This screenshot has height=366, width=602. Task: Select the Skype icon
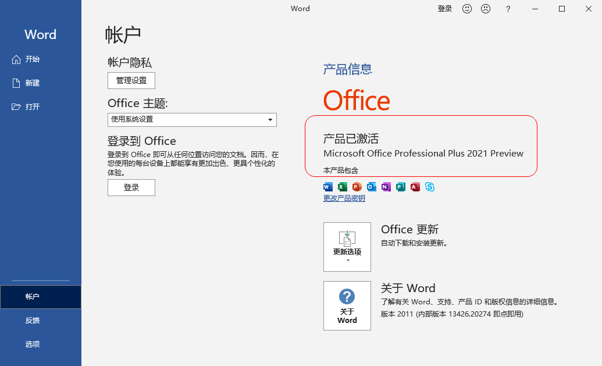pos(430,187)
